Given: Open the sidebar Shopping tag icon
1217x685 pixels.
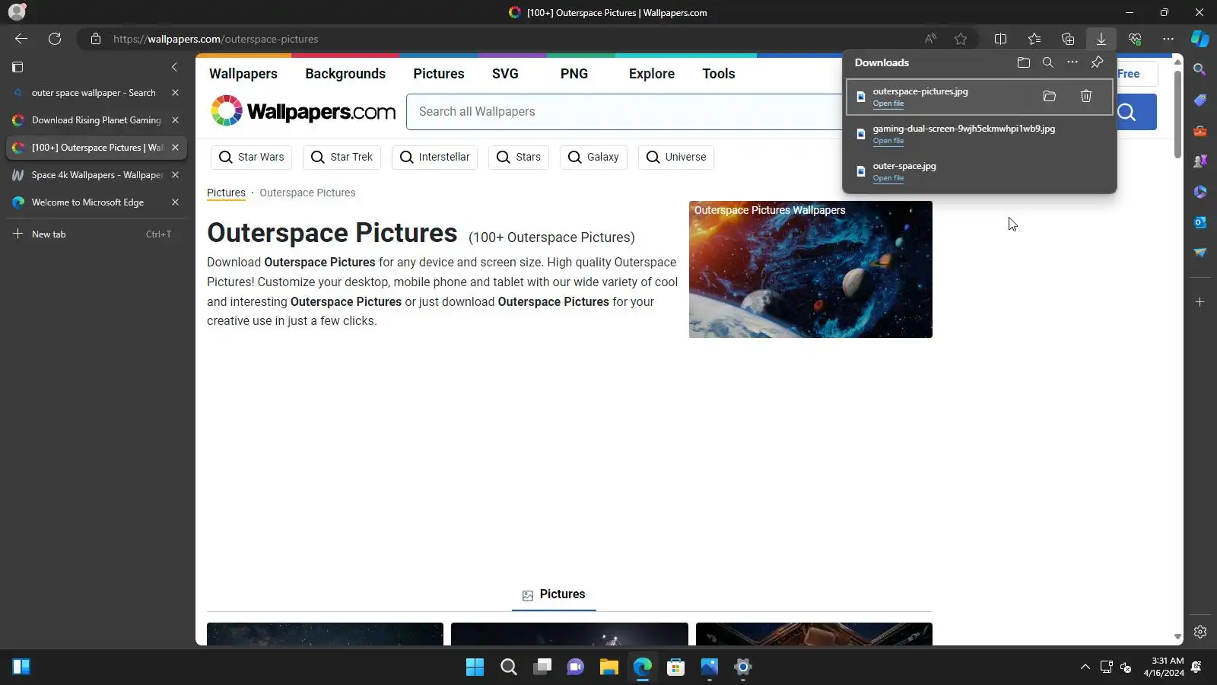Looking at the screenshot, I should tap(1200, 100).
